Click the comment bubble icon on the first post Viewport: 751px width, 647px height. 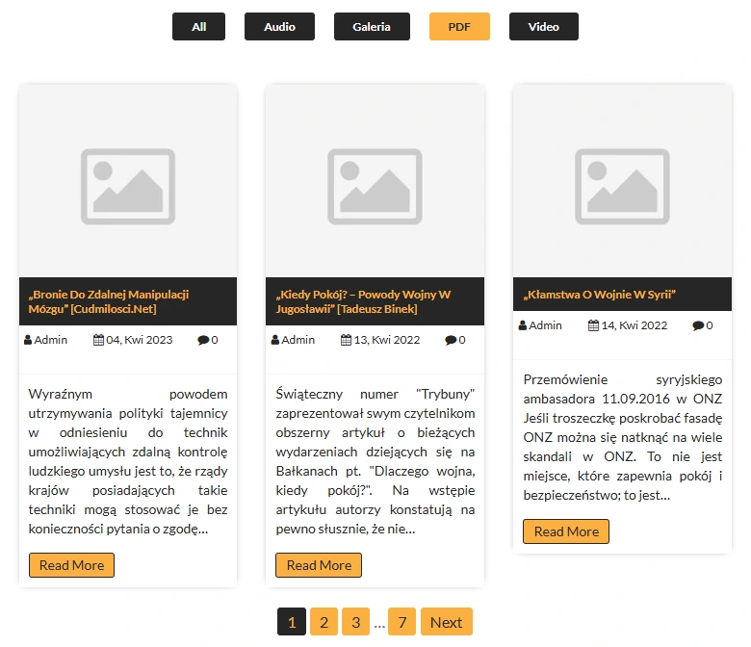coord(203,340)
